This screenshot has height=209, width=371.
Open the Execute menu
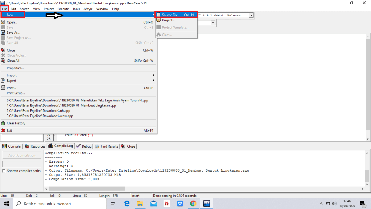pyautogui.click(x=63, y=9)
